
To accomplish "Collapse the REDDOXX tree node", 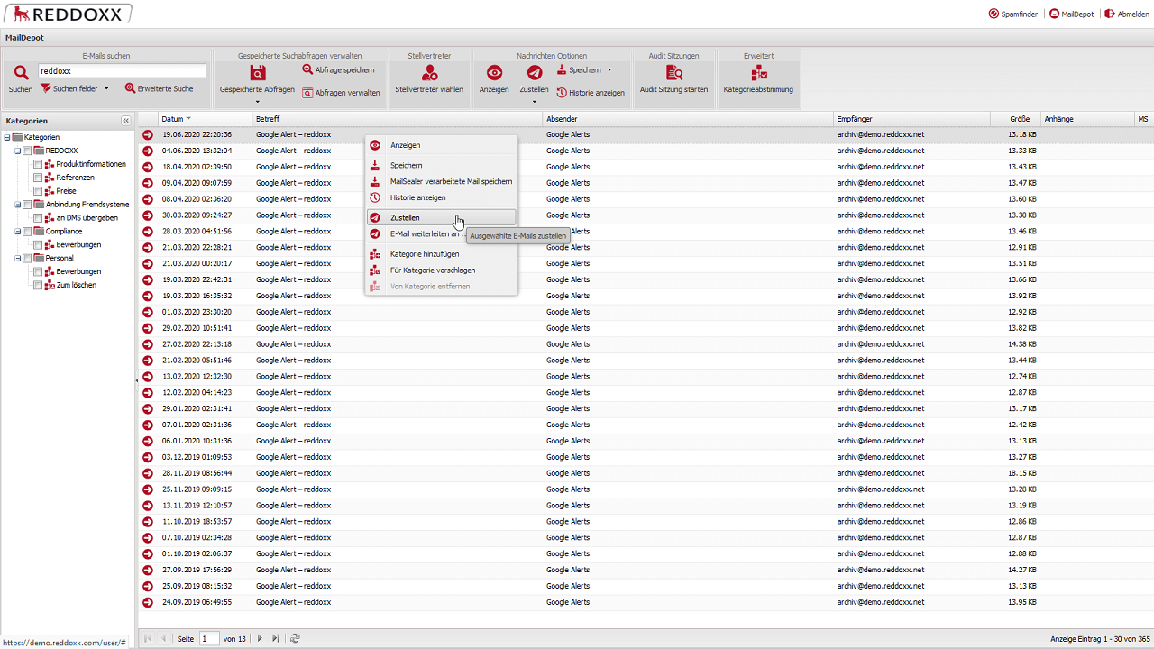I will tap(17, 151).
